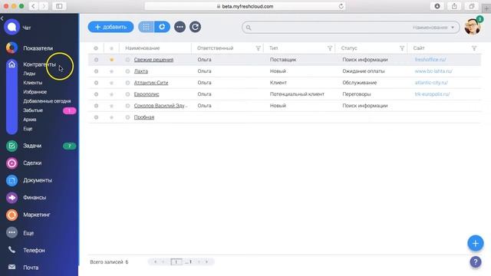The image size is (491, 276).
Task: Select all rows via header checkbox
Action: click(96, 48)
